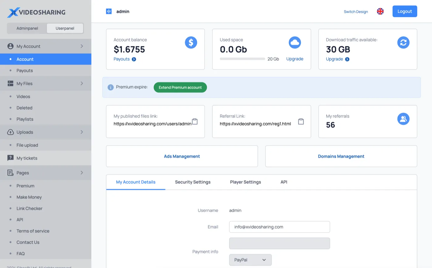Collapse the Pages section chevron
This screenshot has width=432, height=268.
(x=82, y=173)
